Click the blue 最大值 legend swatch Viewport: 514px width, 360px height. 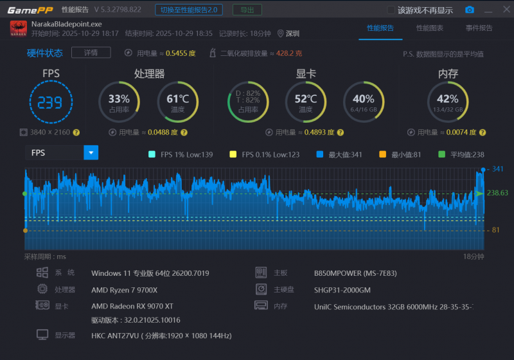coord(319,154)
